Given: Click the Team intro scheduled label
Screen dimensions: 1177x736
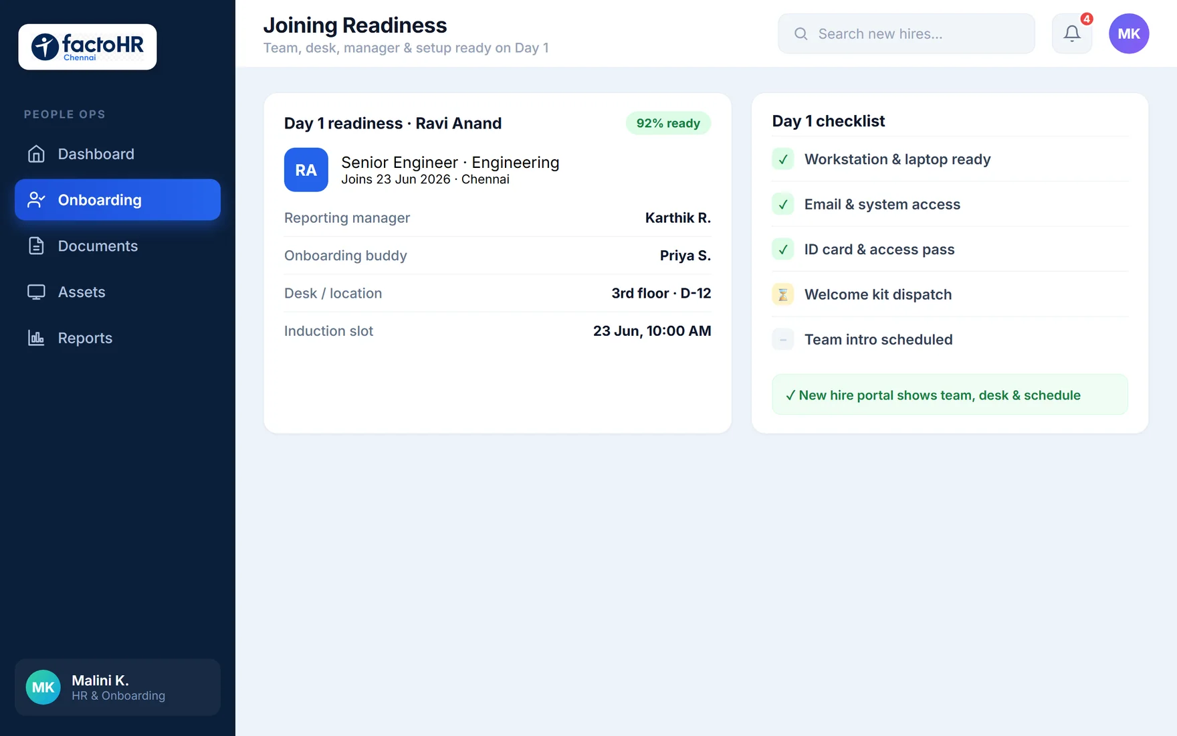Looking at the screenshot, I should click(879, 339).
